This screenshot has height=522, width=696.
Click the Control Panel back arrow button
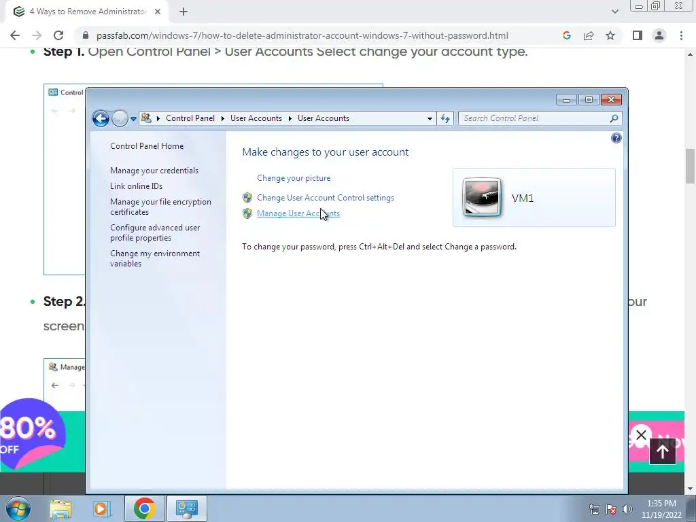pos(101,118)
